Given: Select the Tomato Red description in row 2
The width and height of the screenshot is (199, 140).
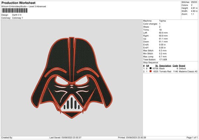Looking at the screenshot, I should 165,72.
